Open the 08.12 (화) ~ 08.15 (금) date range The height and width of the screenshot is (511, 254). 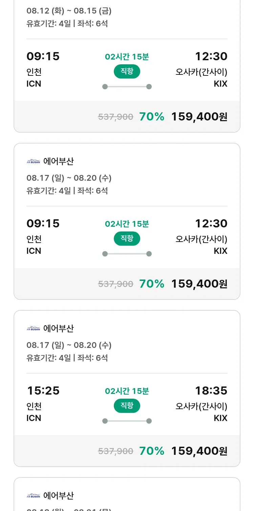point(69,11)
